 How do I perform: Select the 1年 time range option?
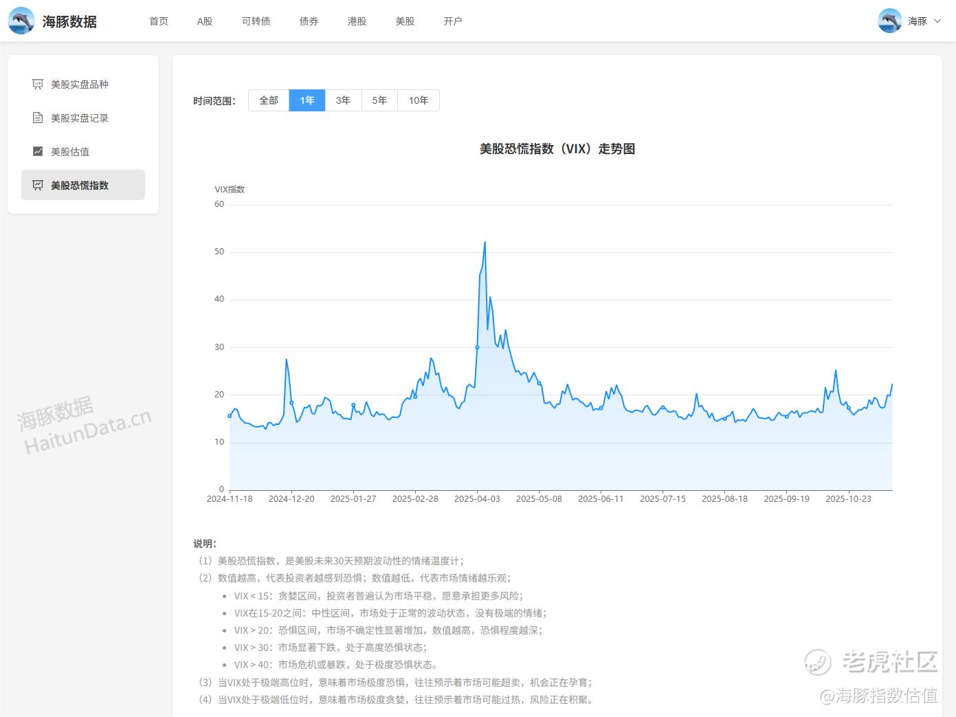click(307, 100)
